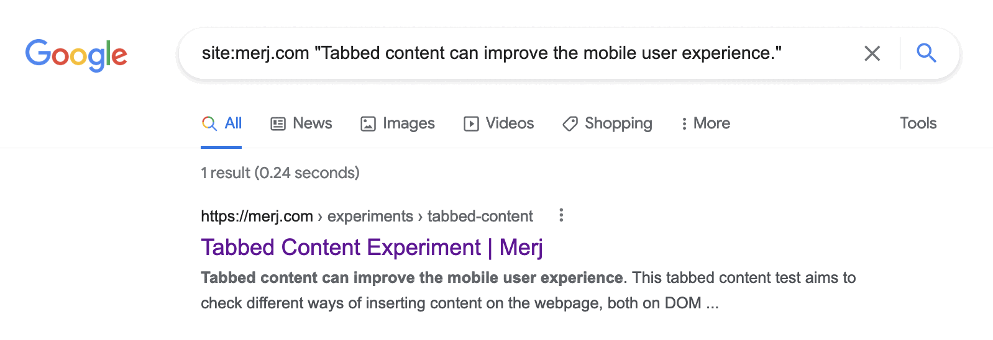Screen dimensions: 993x340
Task: Open the Tabbed Content Experiment | Merj result
Action: (x=372, y=248)
